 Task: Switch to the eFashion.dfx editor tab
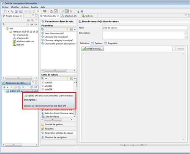point(69,16)
